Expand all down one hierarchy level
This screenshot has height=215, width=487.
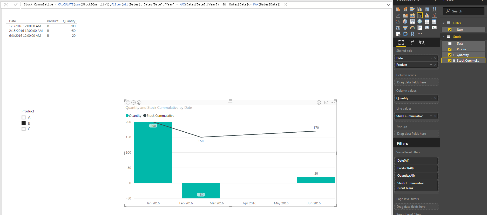139,103
